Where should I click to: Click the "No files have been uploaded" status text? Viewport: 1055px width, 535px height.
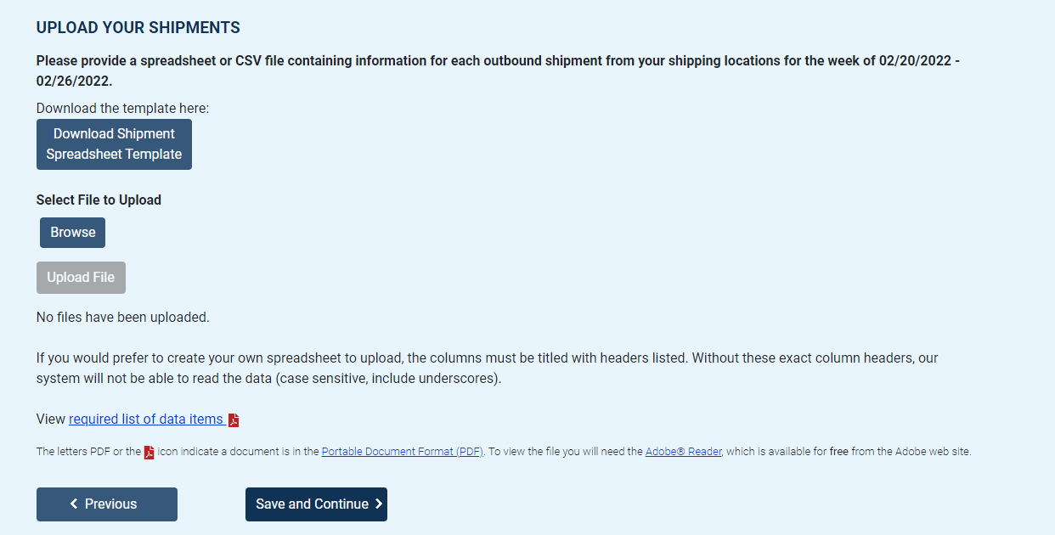(122, 318)
